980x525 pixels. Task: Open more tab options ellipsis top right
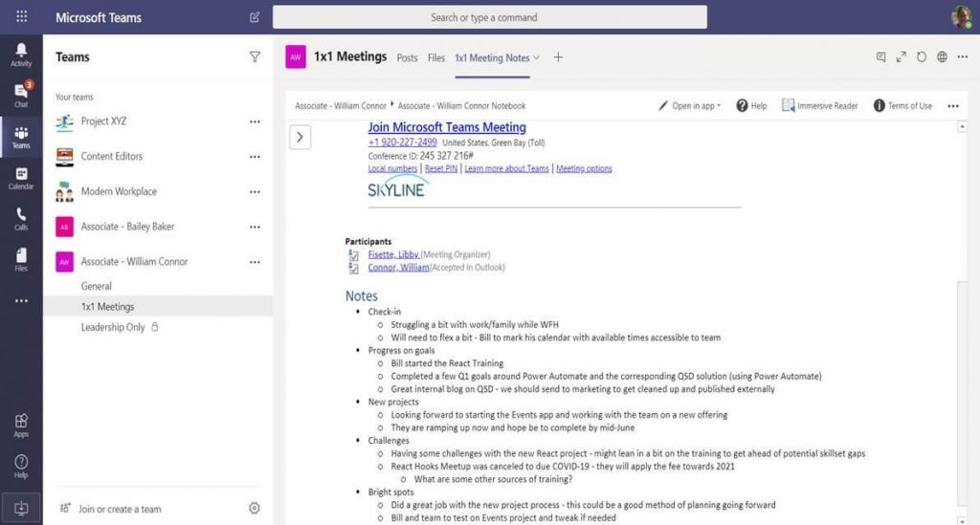(x=963, y=56)
